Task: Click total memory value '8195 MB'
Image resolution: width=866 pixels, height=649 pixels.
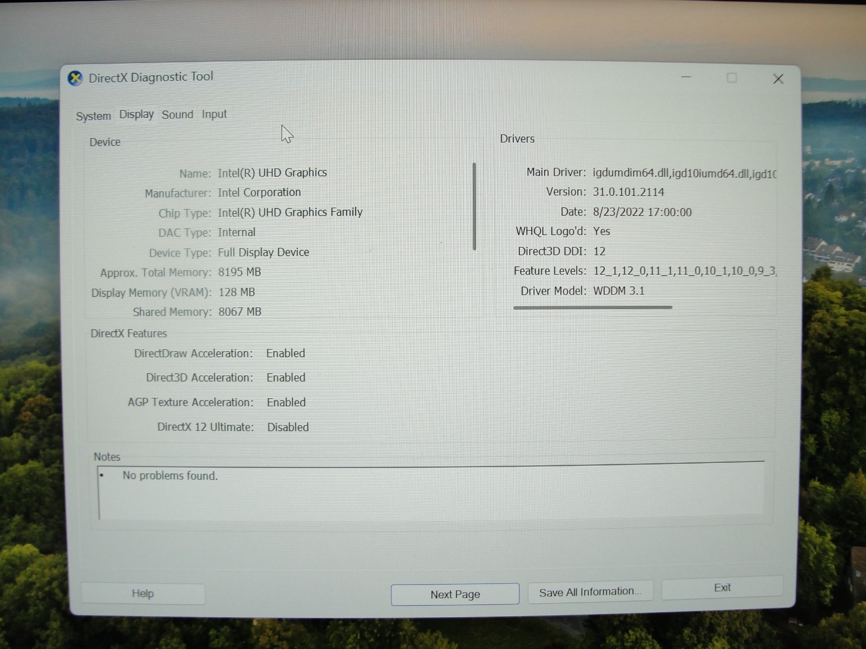Action: coord(239,272)
